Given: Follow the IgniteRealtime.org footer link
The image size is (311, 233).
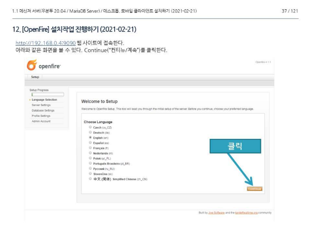Looking at the screenshot, I should click(x=246, y=213).
